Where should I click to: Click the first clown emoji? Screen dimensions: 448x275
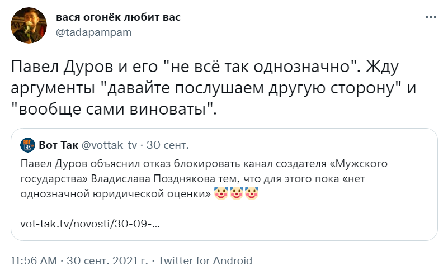point(223,194)
